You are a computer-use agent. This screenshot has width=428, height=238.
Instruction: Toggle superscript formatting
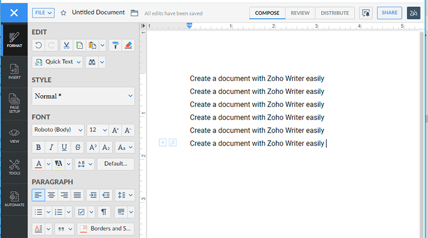93,147
